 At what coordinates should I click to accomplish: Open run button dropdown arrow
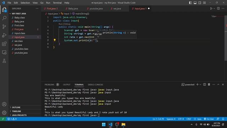214,9
